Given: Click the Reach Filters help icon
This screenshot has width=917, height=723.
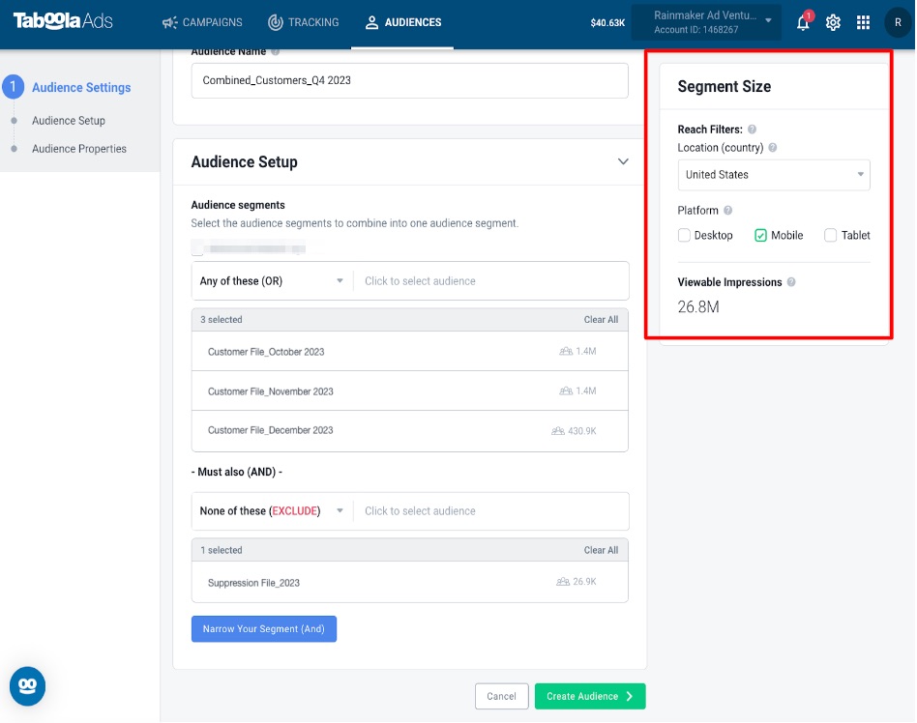Looking at the screenshot, I should 753,130.
